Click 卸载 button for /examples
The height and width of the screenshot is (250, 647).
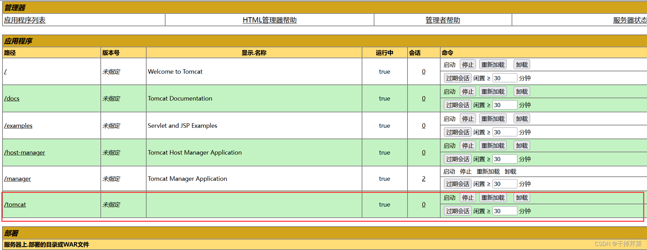pyautogui.click(x=522, y=119)
